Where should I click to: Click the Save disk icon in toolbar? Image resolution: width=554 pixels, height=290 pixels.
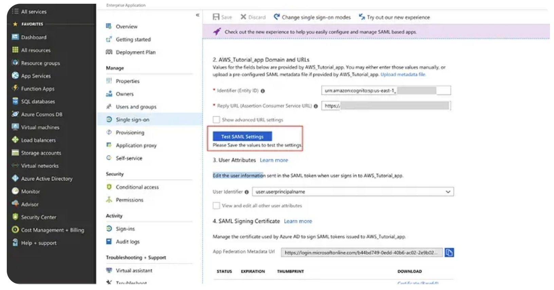point(216,17)
